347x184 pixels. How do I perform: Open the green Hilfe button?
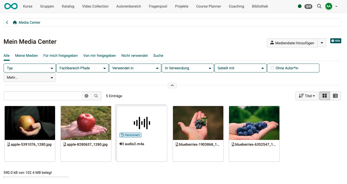pos(336,41)
